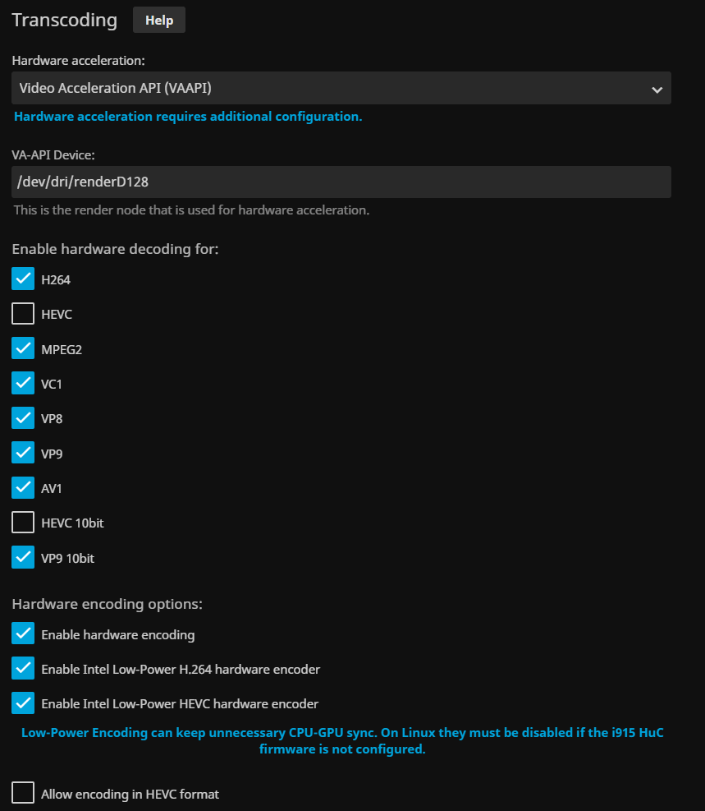Untick the VP8 decoding checkbox
The height and width of the screenshot is (811, 705).
click(23, 418)
